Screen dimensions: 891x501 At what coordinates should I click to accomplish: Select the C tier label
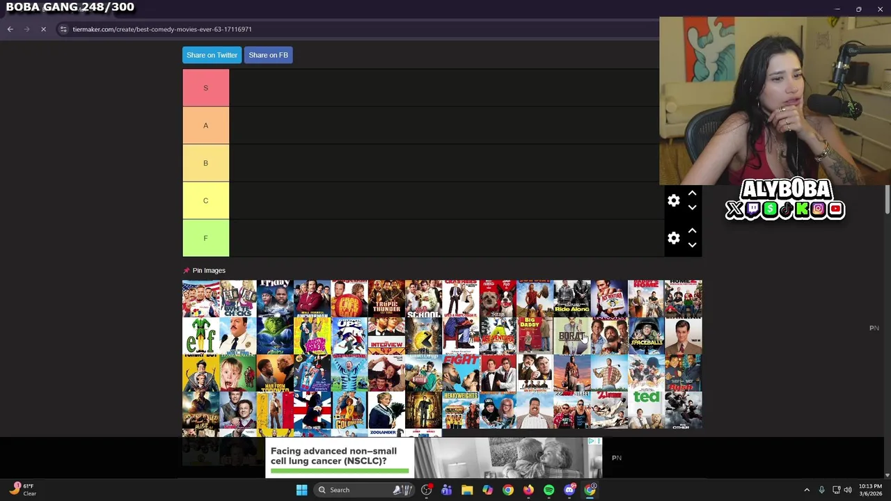(205, 200)
